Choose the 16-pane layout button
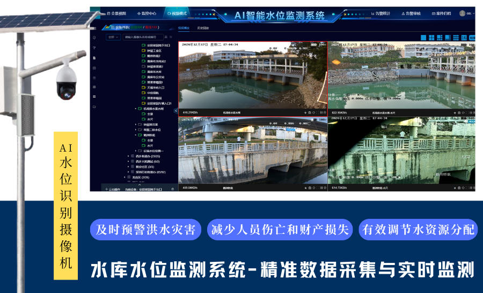 (x=464, y=38)
